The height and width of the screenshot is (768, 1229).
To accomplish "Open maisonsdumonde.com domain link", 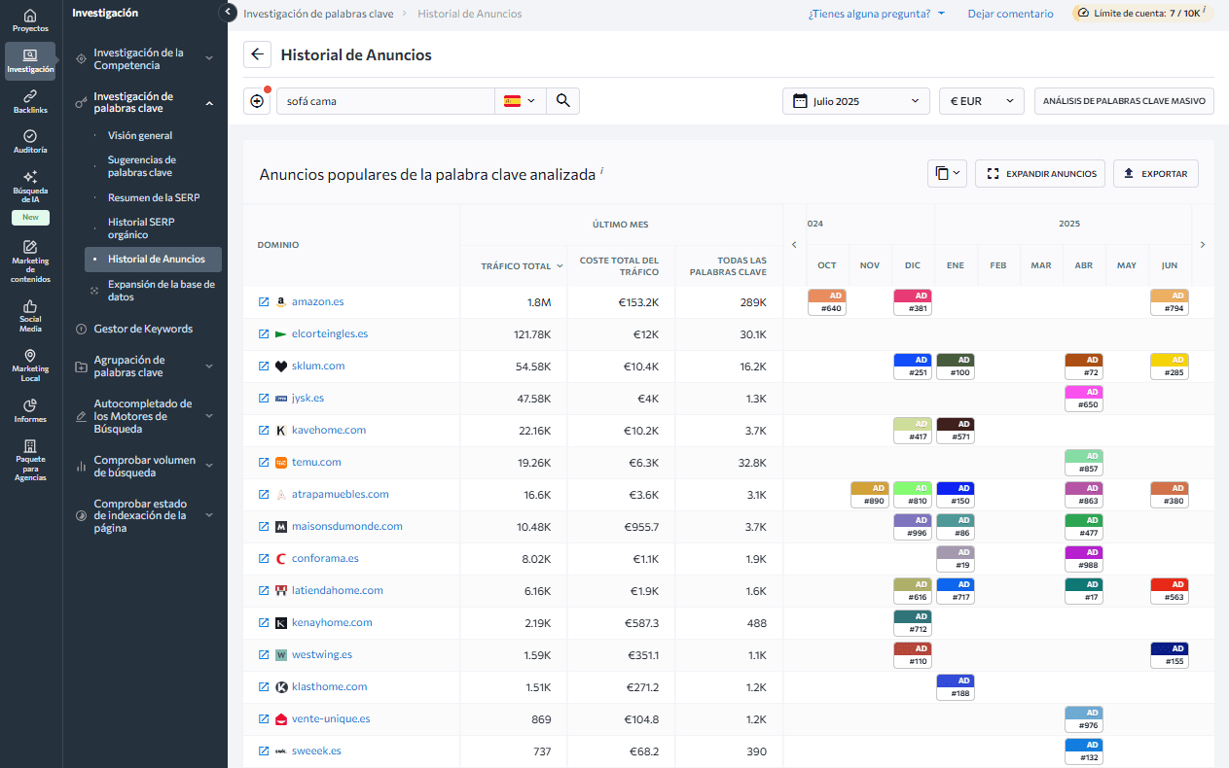I will tap(347, 527).
